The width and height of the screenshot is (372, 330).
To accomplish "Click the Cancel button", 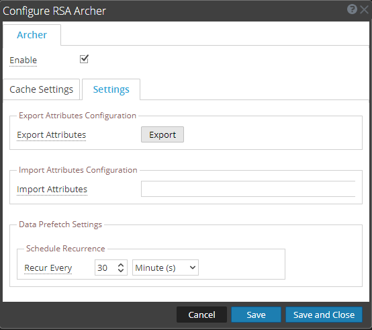I will point(201,315).
